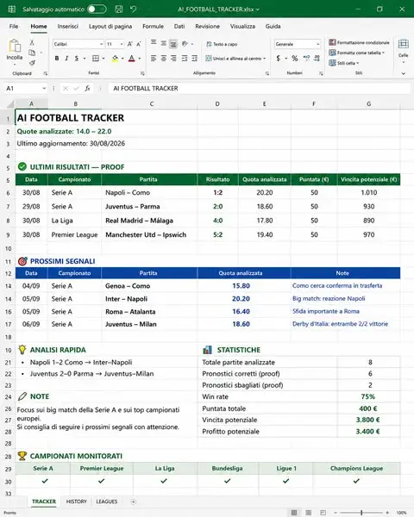Align cell text left
414x517 pixels.
[154, 59]
